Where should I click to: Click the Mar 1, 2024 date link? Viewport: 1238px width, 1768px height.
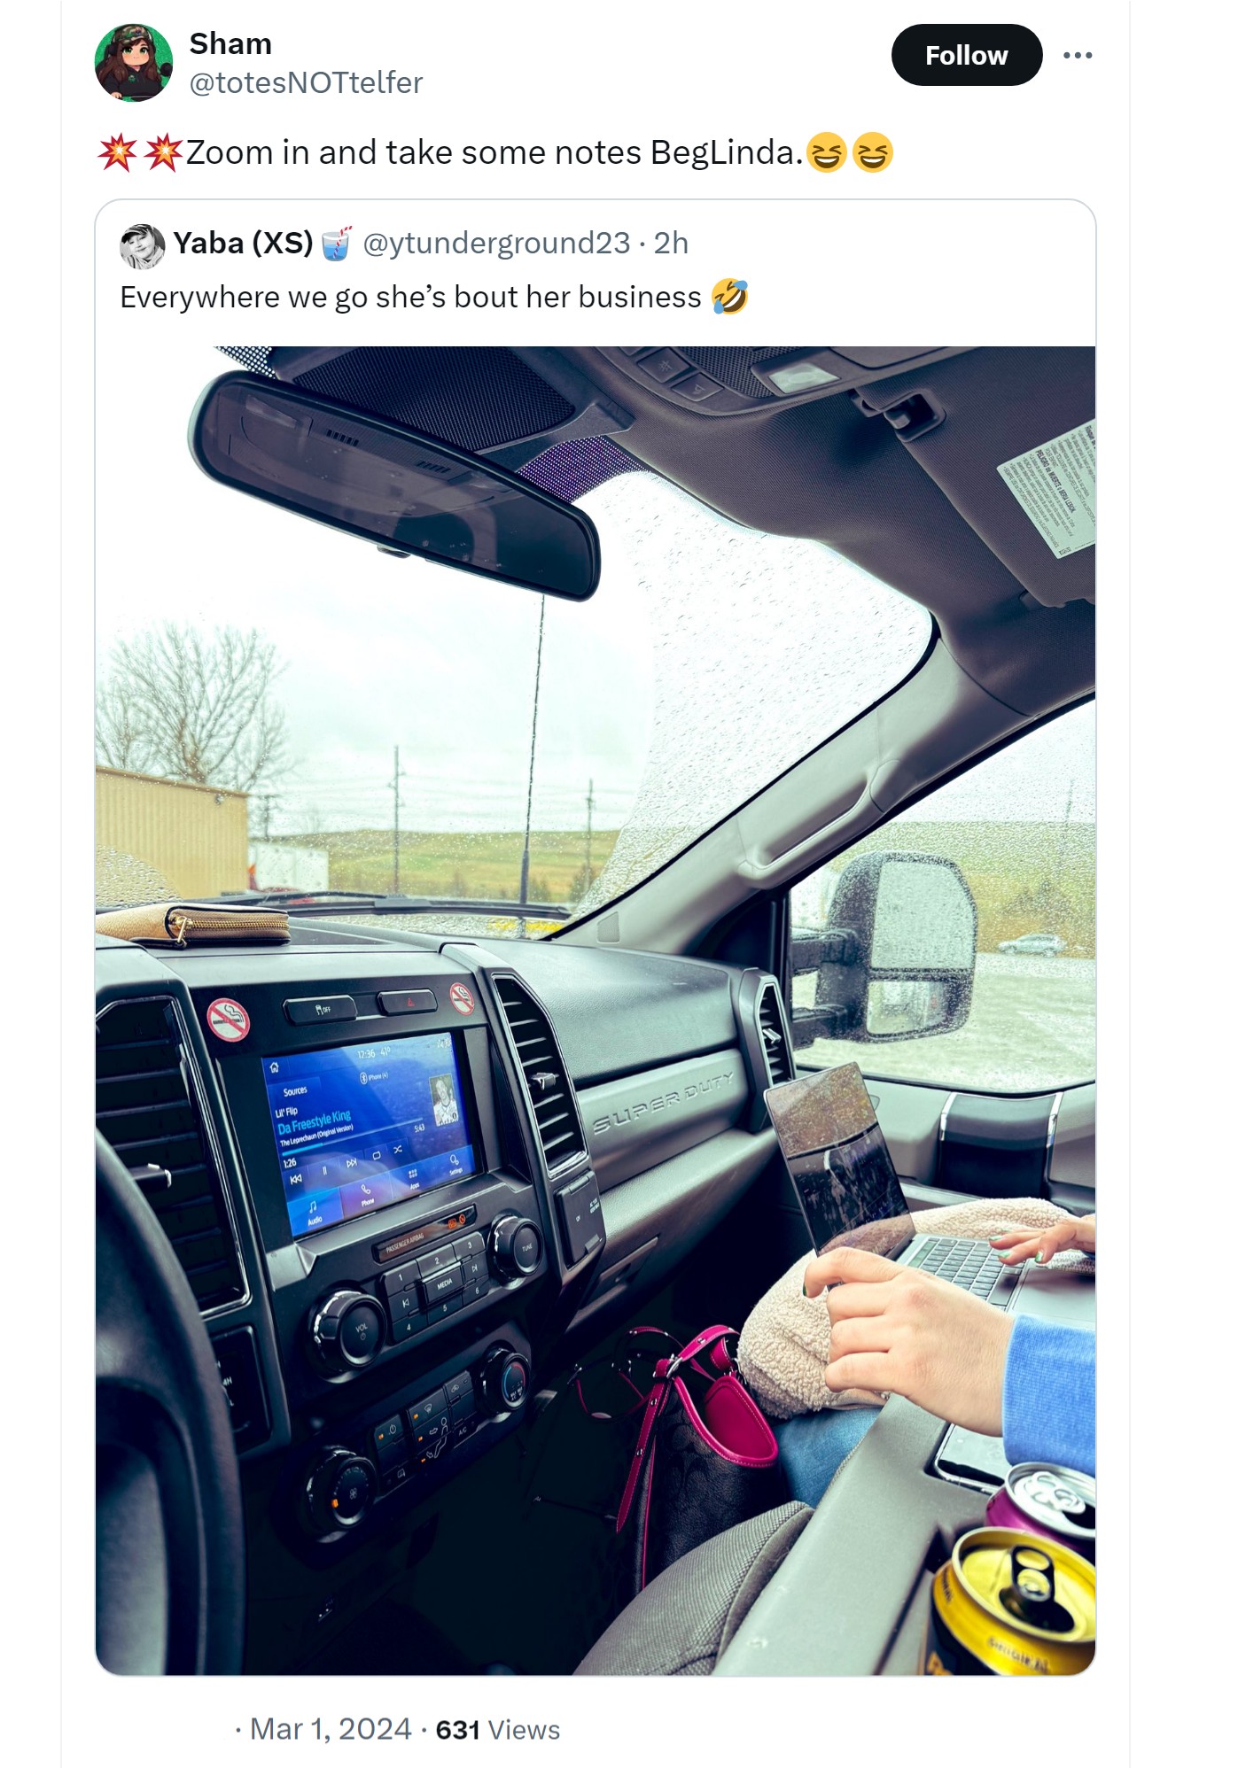[x=331, y=1729]
